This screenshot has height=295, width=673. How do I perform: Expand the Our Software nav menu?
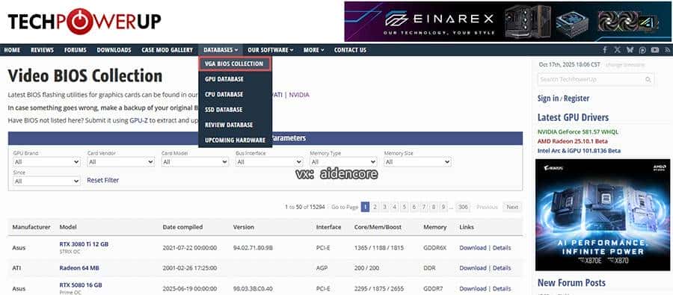(x=271, y=50)
